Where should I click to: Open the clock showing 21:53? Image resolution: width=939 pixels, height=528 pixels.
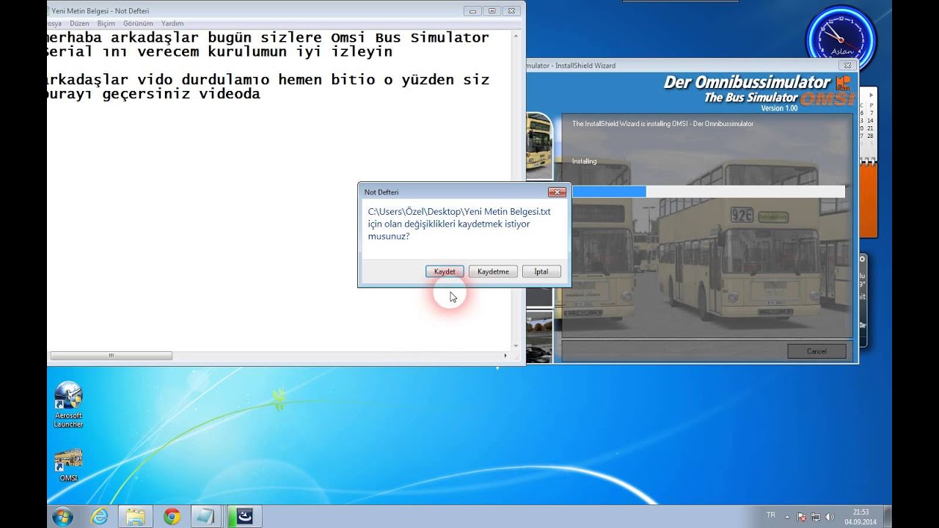click(x=860, y=517)
